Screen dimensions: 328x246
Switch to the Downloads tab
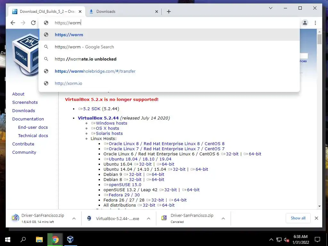coord(123,12)
